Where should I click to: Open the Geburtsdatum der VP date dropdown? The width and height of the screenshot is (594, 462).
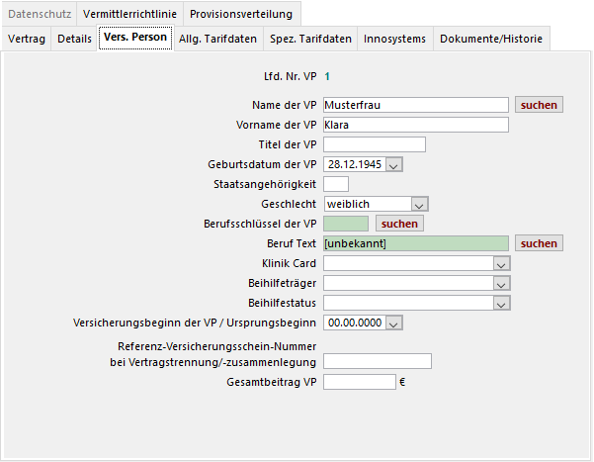[x=394, y=164]
